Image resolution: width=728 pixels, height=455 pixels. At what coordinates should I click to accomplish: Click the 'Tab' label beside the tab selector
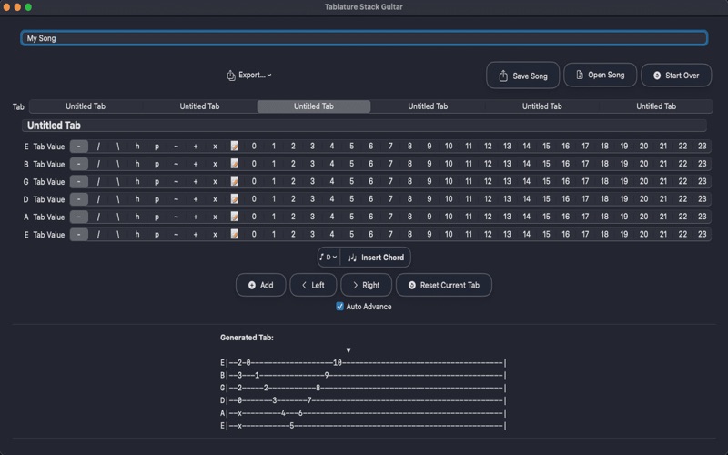18,107
